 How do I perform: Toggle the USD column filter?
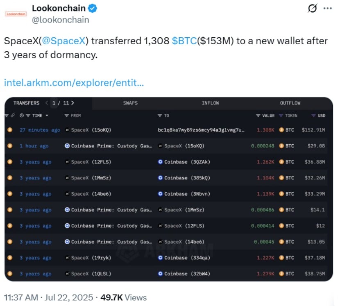pos(314,116)
